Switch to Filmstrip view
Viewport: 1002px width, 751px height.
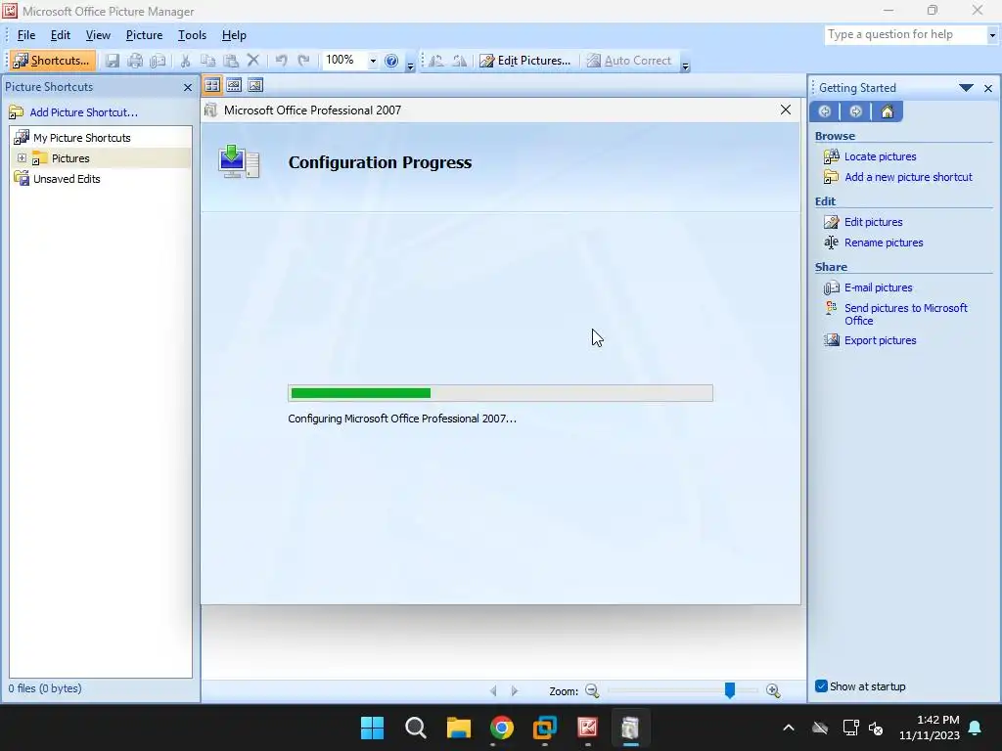(234, 85)
